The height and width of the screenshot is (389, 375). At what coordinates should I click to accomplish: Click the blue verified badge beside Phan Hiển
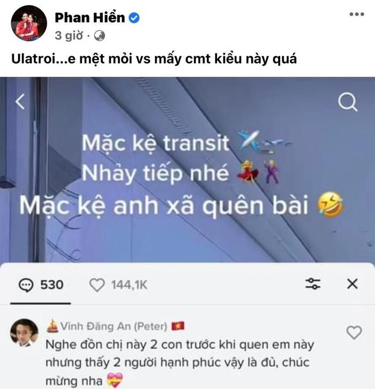pyautogui.click(x=134, y=18)
